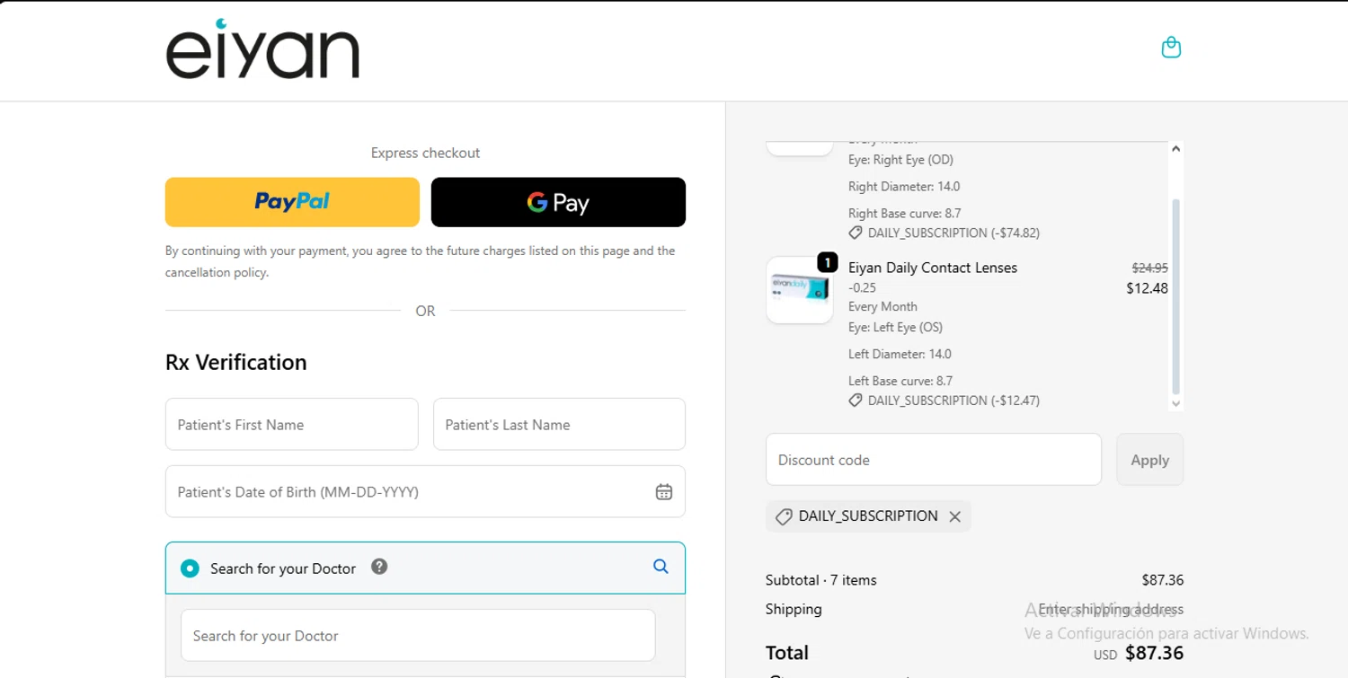The image size is (1348, 678).
Task: Click the Express checkout label
Action: [x=425, y=153]
